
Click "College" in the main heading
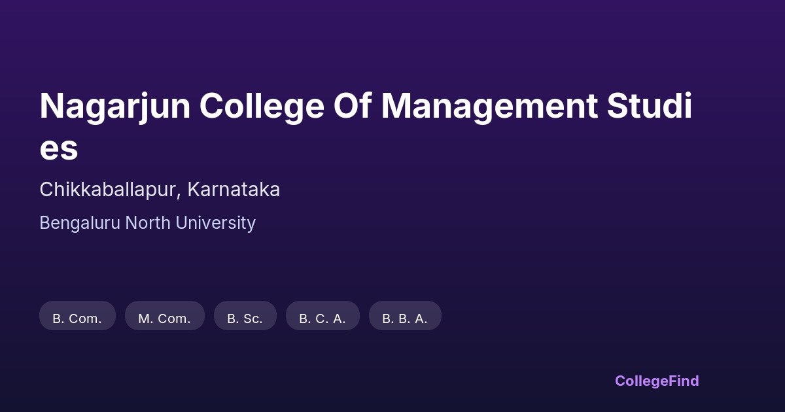click(262, 106)
